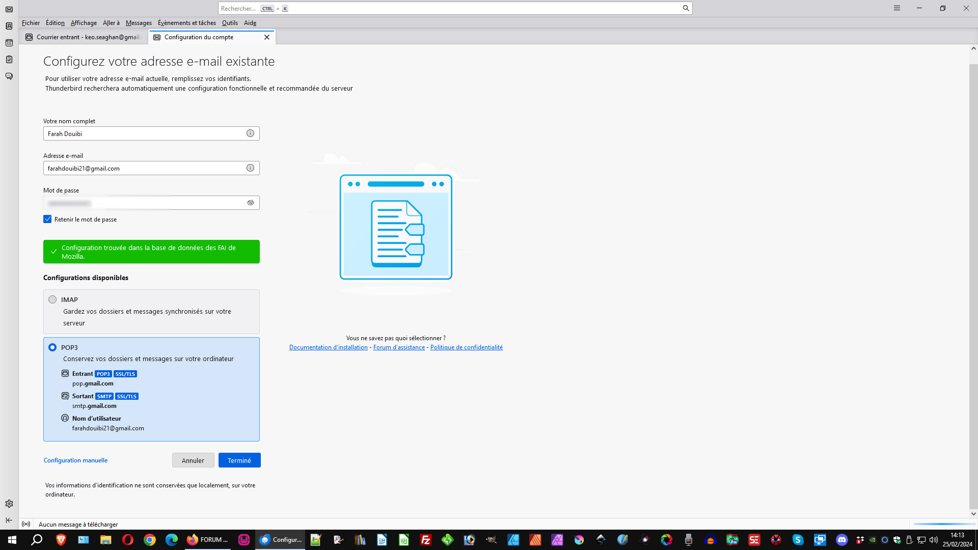The height and width of the screenshot is (550, 978).
Task: Open Discord from taskbar
Action: click(x=841, y=540)
